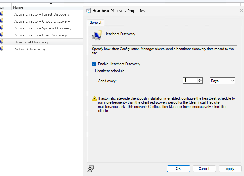Viewport: 244px width, 176px height.
Task: Click the Heartbeat Discovery row icon in list
Action: point(2,42)
